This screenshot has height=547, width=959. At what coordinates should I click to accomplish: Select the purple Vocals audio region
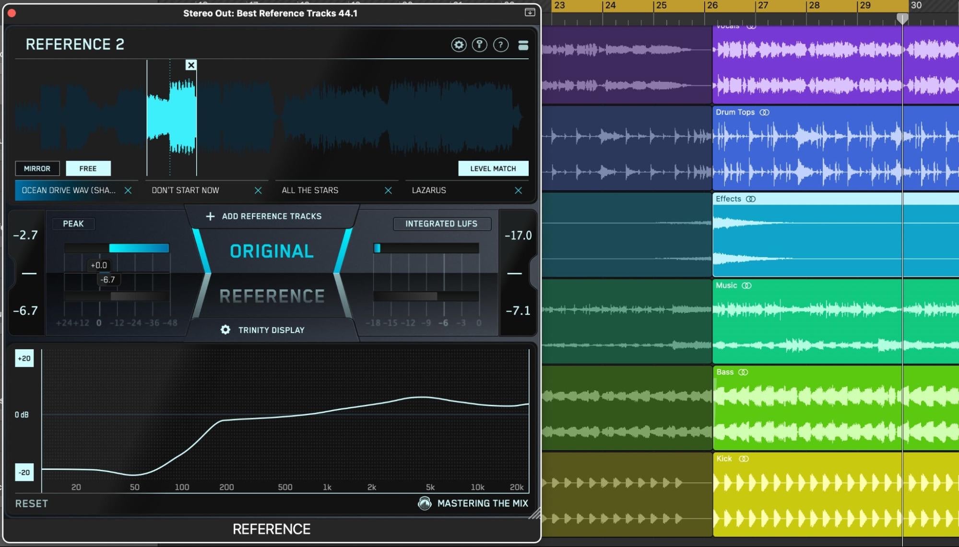pyautogui.click(x=836, y=65)
